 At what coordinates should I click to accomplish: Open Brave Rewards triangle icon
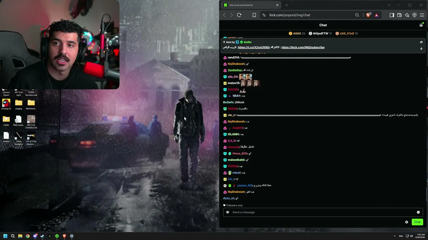pyautogui.click(x=376, y=15)
